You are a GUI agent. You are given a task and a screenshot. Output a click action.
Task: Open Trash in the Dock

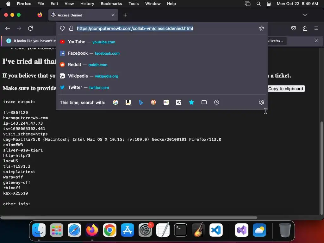pos(285,230)
